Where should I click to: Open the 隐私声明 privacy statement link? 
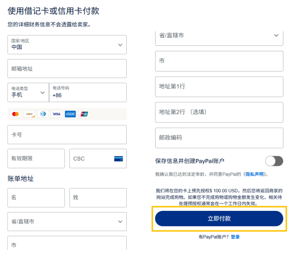254,174
